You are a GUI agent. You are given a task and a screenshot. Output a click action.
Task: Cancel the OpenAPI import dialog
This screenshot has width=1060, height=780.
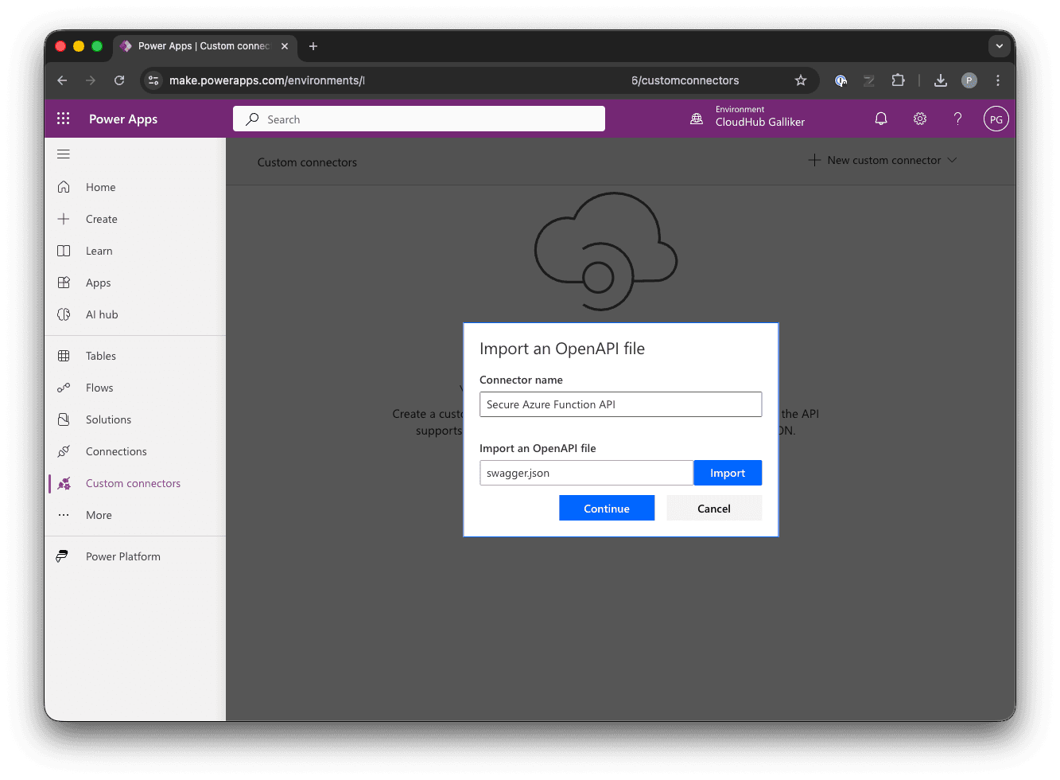(713, 508)
